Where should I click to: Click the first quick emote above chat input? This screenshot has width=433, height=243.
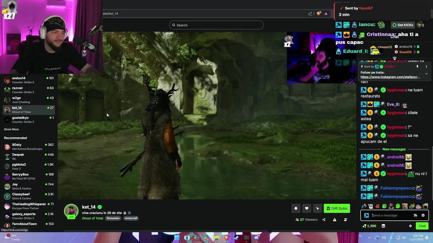coord(364,206)
